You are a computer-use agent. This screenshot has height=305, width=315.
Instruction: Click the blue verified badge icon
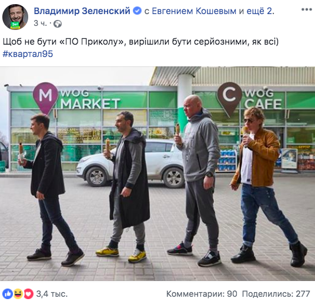138,11
